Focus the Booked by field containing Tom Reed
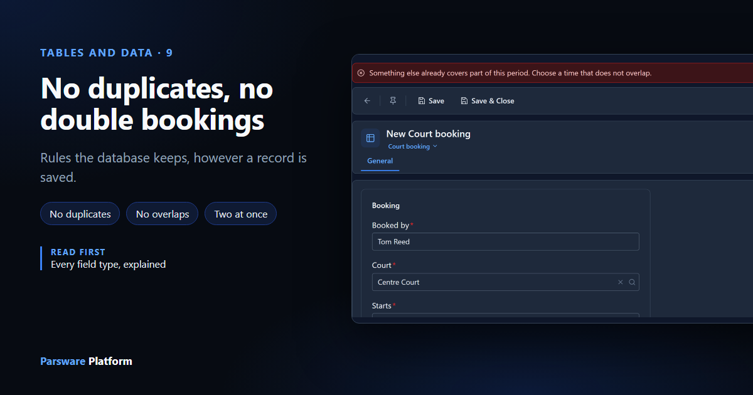Image resolution: width=753 pixels, height=395 pixels. (506, 241)
